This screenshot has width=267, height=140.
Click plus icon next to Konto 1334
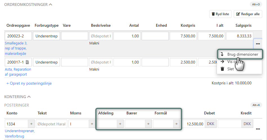pos(31,124)
